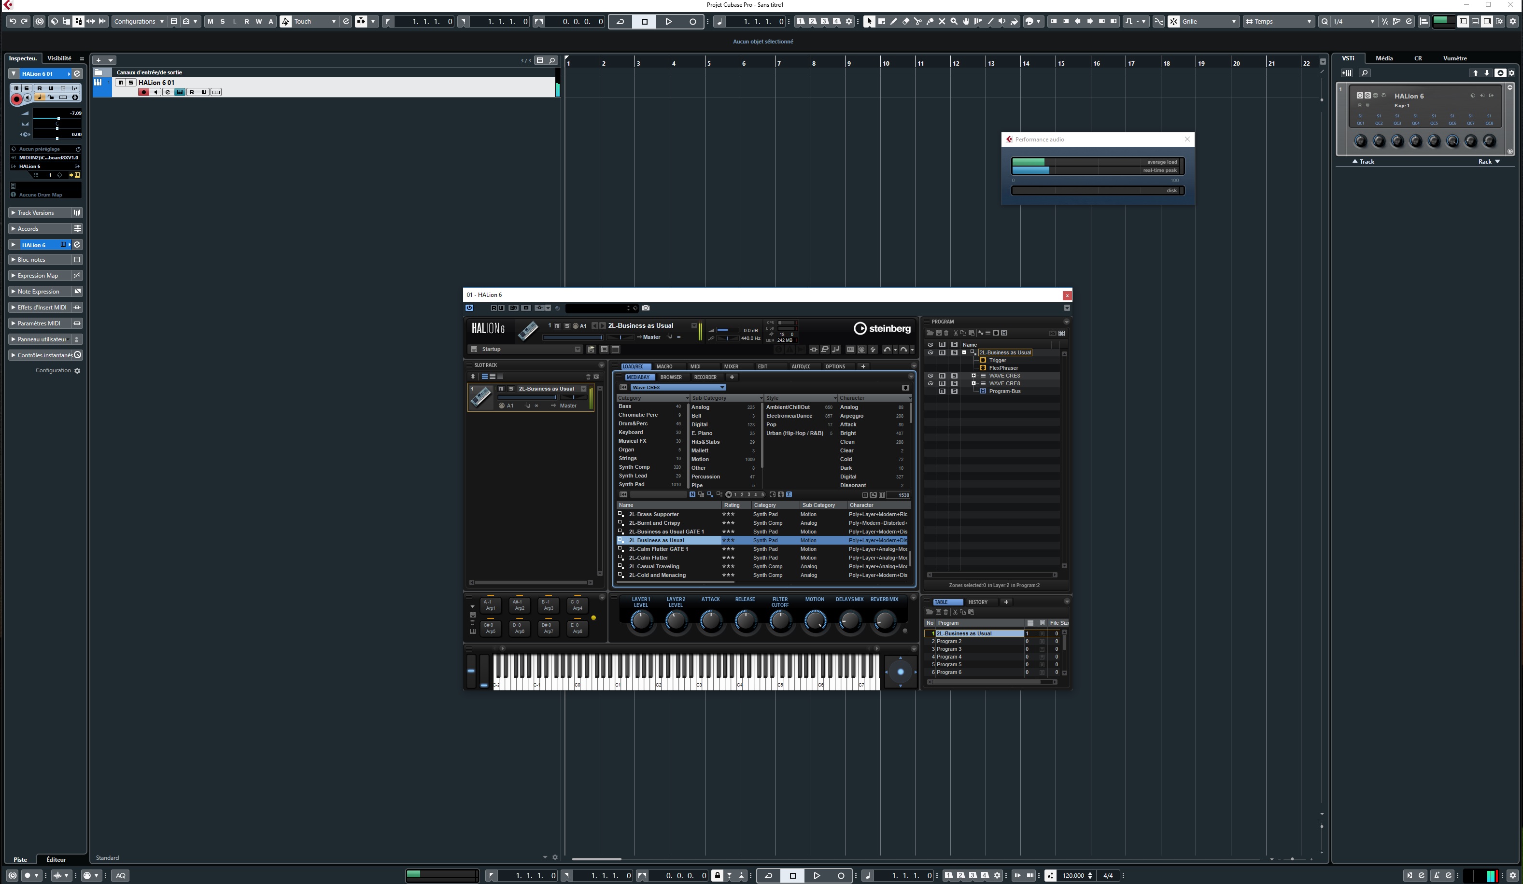Open the trash icon in the PROGRAM panel
The height and width of the screenshot is (884, 1523).
click(947, 333)
